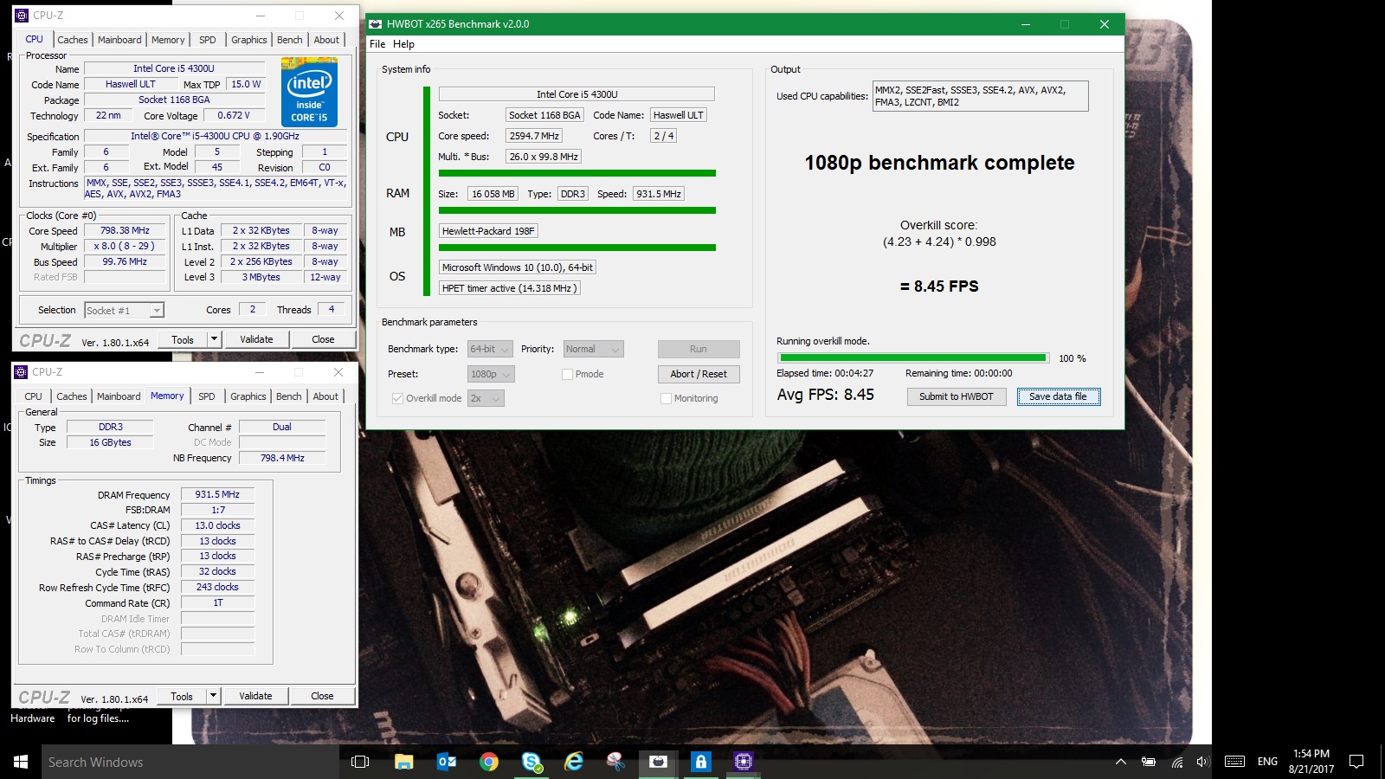Click Validate in the top CPU-Z window
The image size is (1385, 779).
click(256, 339)
